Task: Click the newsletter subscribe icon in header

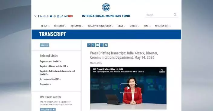Action: (58, 16)
